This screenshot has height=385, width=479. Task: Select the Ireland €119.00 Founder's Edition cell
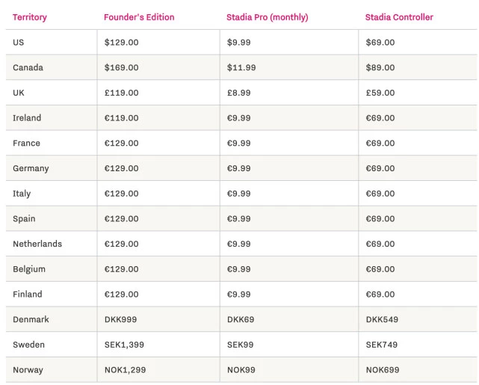click(121, 118)
